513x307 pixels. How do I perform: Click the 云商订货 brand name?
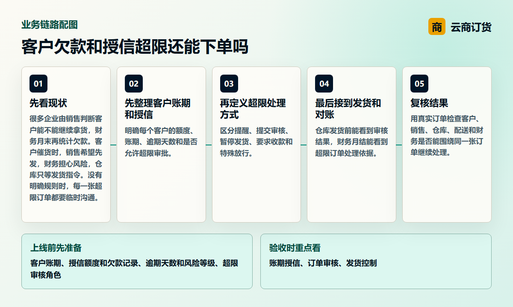click(471, 27)
